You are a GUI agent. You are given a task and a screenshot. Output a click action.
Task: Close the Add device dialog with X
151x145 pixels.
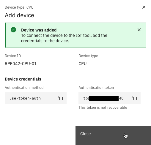coord(144,7)
